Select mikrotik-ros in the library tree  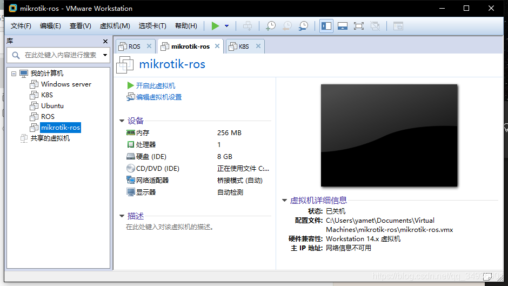61,128
